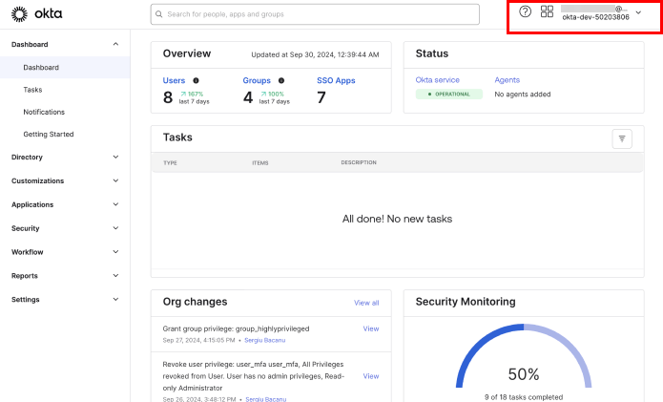Click the Users info icon
663x402 pixels.
click(197, 81)
